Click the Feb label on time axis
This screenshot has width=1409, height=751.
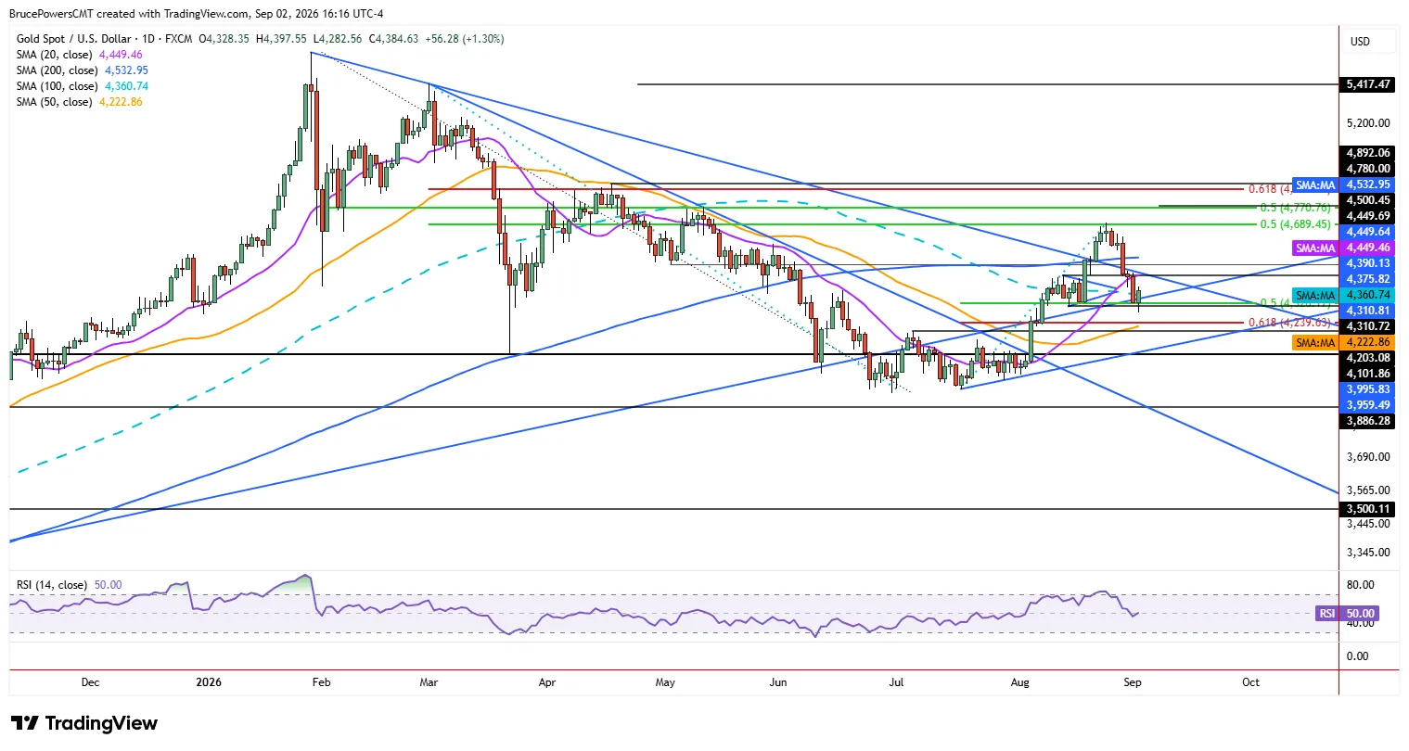321,682
